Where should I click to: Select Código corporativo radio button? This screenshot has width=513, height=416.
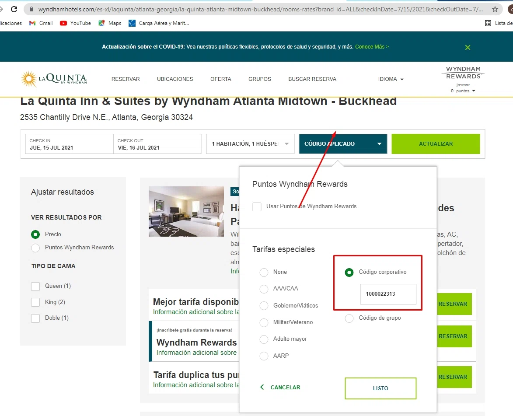[349, 273]
